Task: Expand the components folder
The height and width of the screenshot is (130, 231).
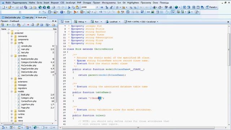Action: (x=12, y=39)
